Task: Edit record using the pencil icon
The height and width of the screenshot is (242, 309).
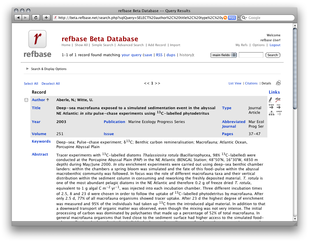Action: point(271,100)
